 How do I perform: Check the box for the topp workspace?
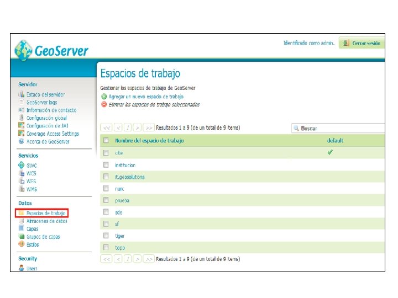(x=106, y=247)
